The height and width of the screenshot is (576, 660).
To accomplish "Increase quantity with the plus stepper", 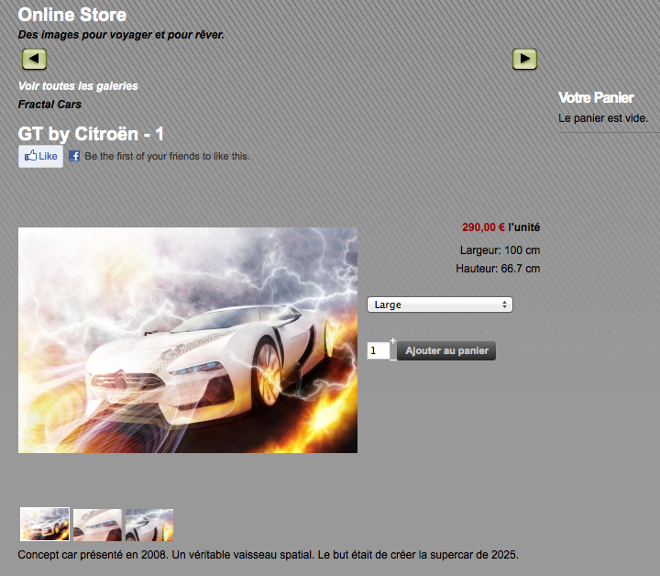I will (393, 340).
